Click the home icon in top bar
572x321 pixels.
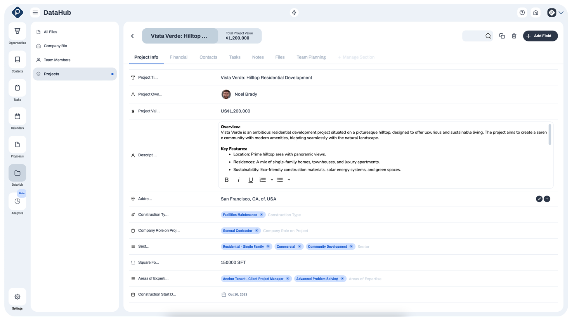click(x=536, y=12)
